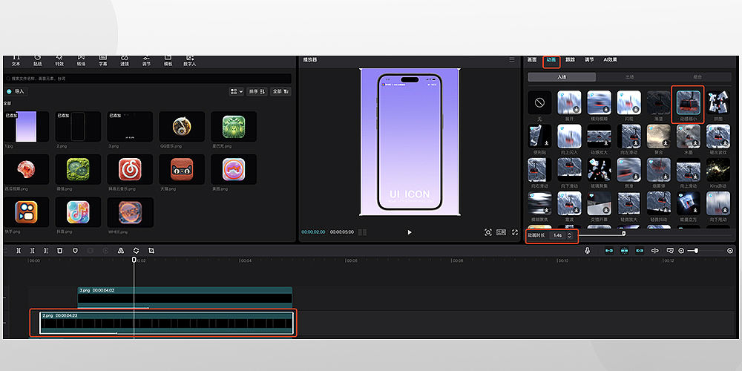Open the 模板 templates tab
Viewport: 742px width, 371px height.
coord(168,60)
